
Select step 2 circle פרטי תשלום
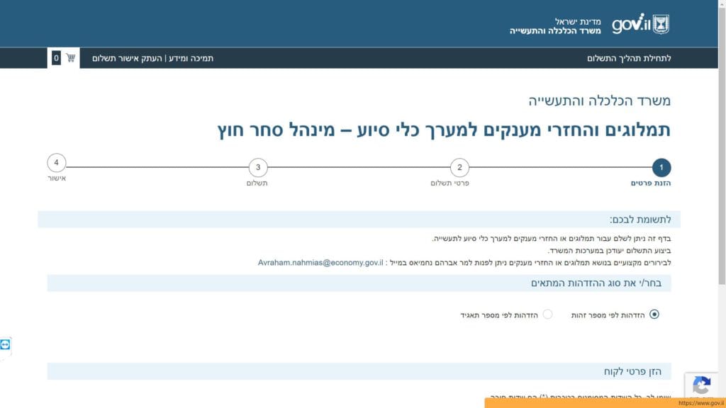459,168
